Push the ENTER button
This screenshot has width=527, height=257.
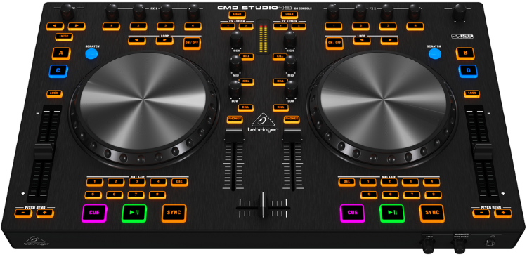click(64, 37)
